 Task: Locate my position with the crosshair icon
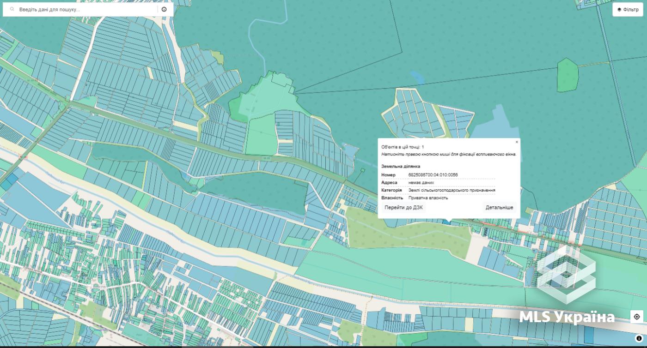(637, 317)
